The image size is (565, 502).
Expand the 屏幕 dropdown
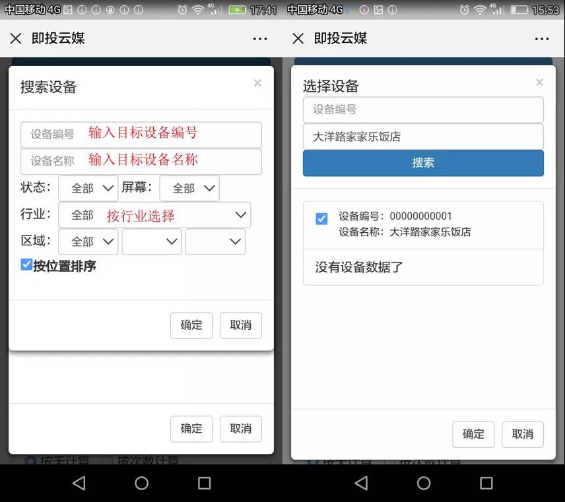coord(189,188)
